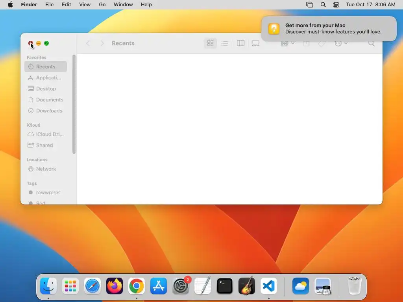Switch Finder to column view
The height and width of the screenshot is (302, 403).
coord(240,43)
